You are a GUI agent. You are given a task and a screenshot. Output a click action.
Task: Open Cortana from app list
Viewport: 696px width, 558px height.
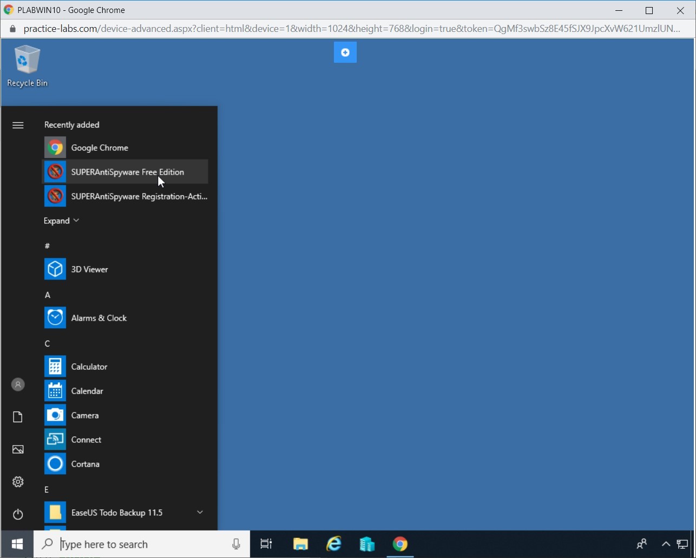(125, 464)
